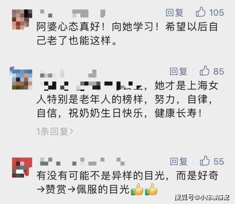The width and height of the screenshot is (235, 204).
Task: Click the 85 like count
Action: click(x=219, y=72)
